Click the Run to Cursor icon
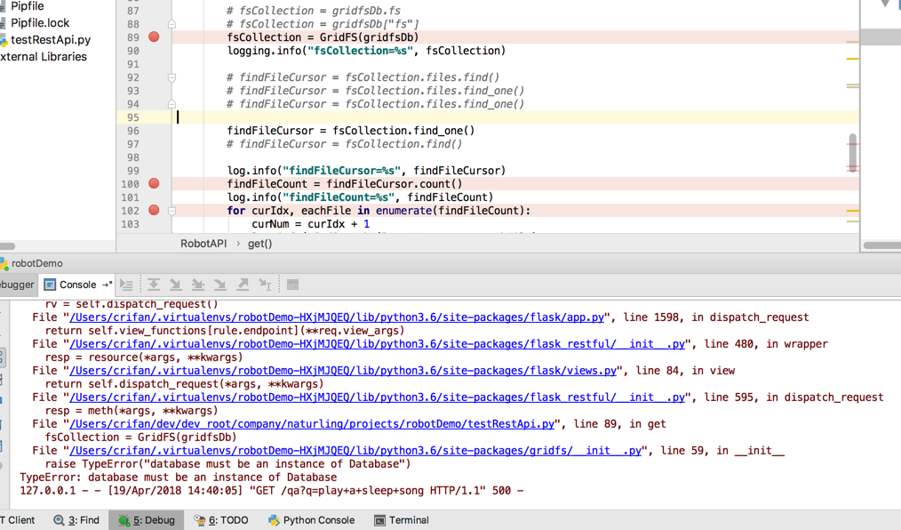 pos(265,285)
